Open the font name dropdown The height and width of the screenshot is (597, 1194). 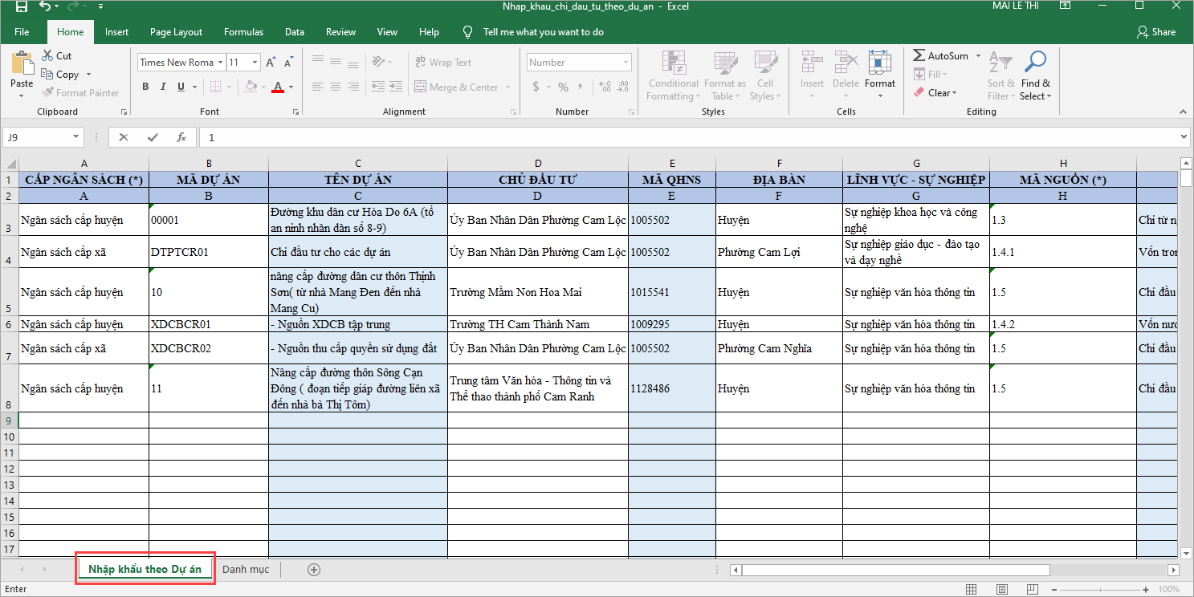click(x=219, y=63)
